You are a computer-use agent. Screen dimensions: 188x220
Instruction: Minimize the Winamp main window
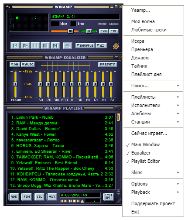(112, 7)
